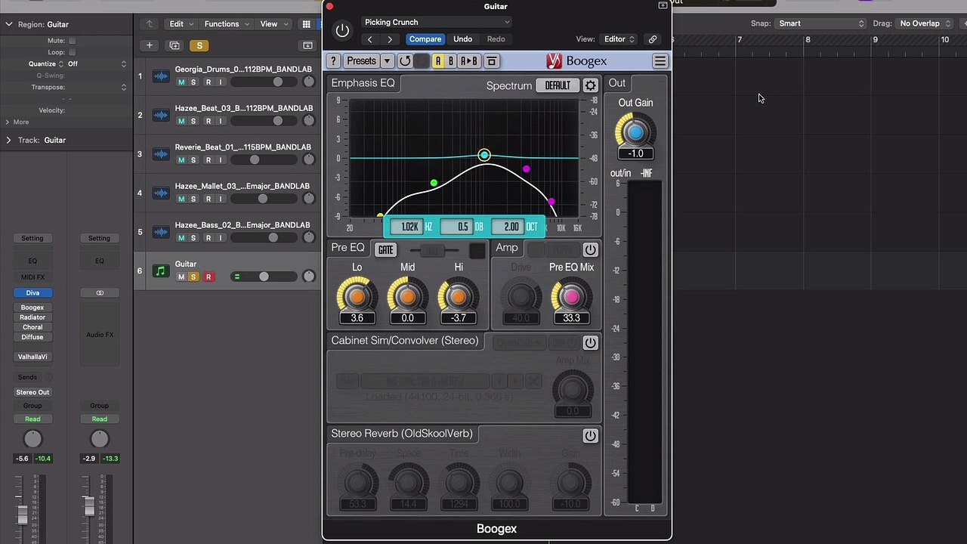The width and height of the screenshot is (967, 544).
Task: Toggle the Amp section power button
Action: [590, 249]
